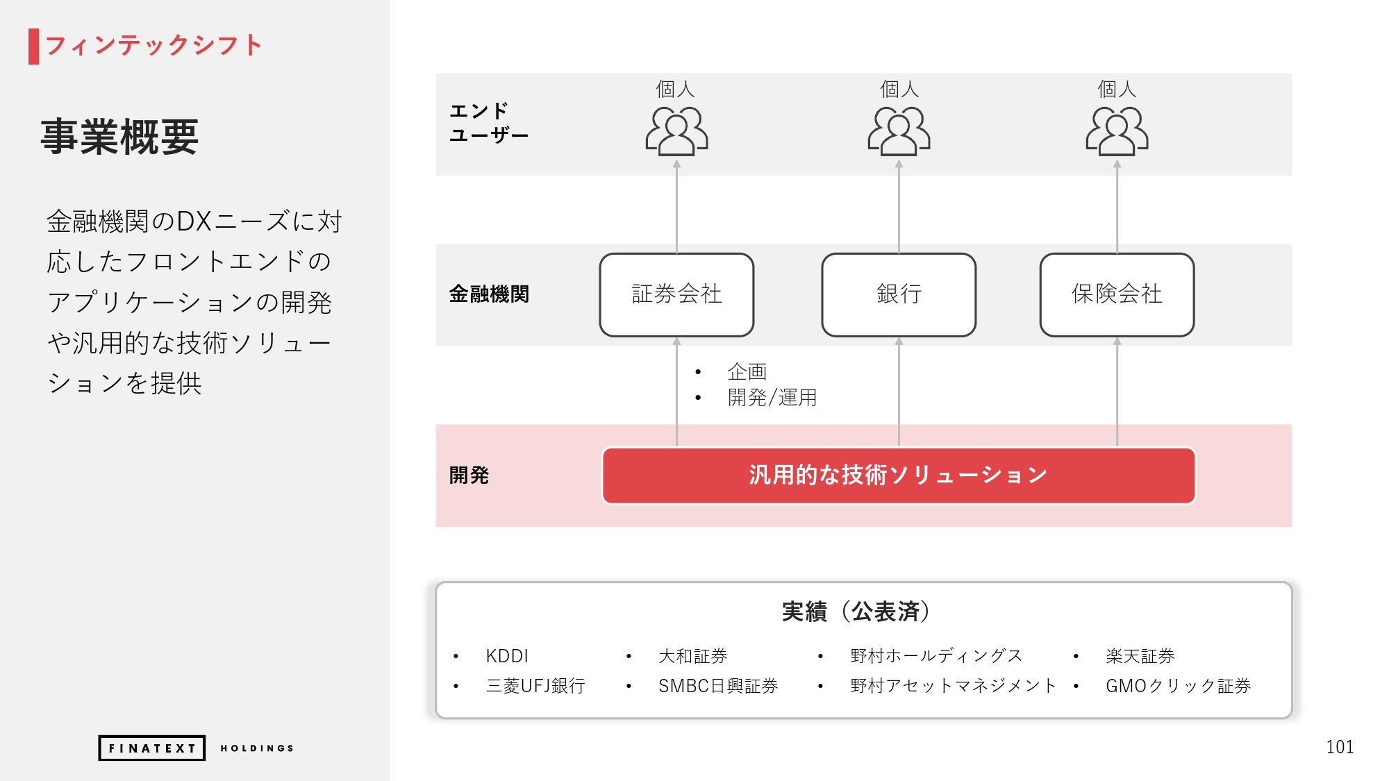Click the 事業概要 title

119,137
